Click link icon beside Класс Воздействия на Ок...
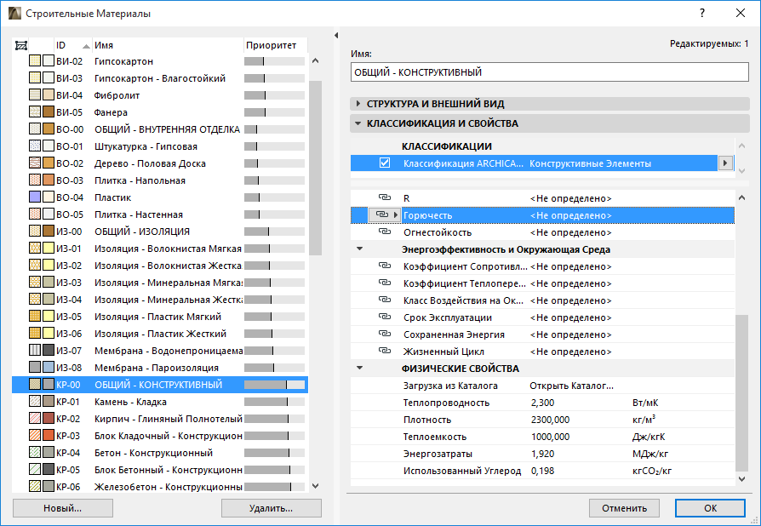Viewport: 761px width, 526px height. (385, 300)
